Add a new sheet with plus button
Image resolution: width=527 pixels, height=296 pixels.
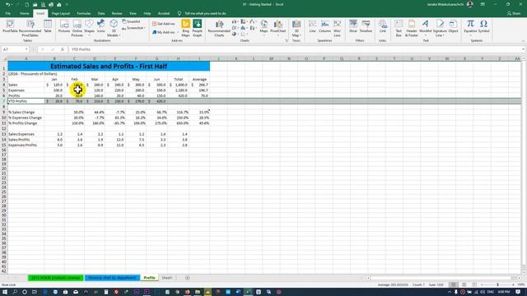(187, 278)
